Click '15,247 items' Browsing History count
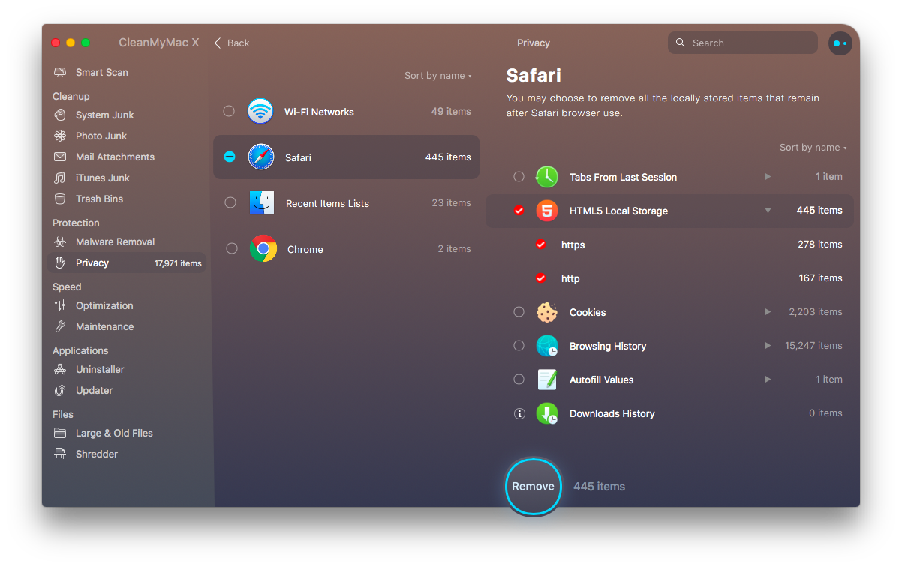The image size is (902, 567). pyautogui.click(x=813, y=346)
